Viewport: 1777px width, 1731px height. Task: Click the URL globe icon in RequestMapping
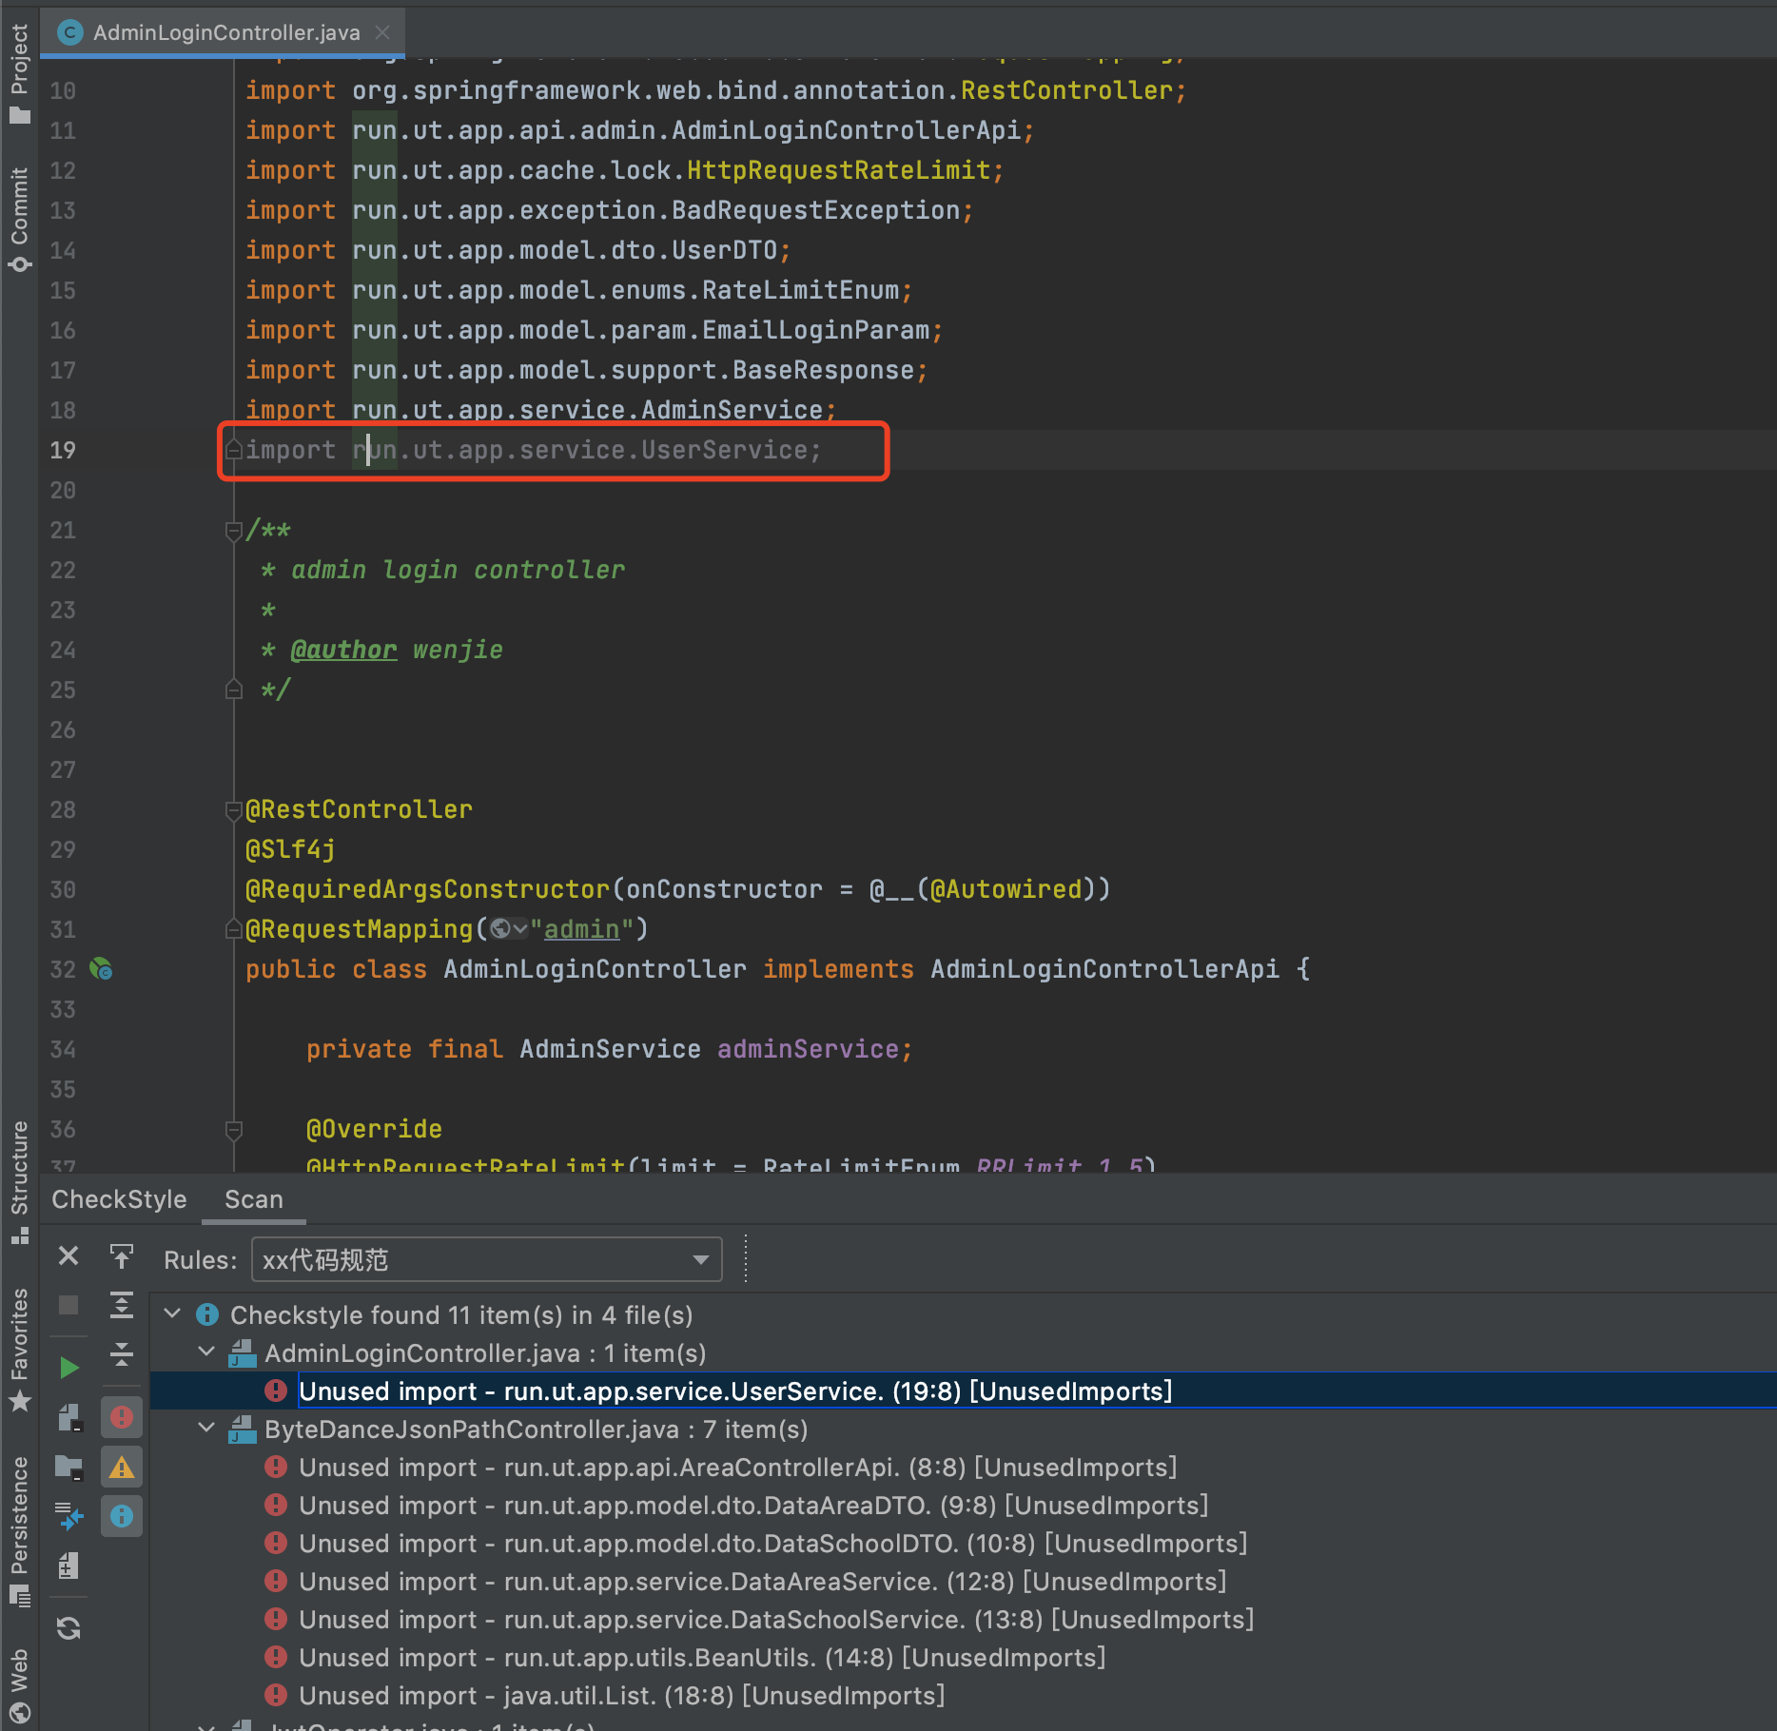508,928
